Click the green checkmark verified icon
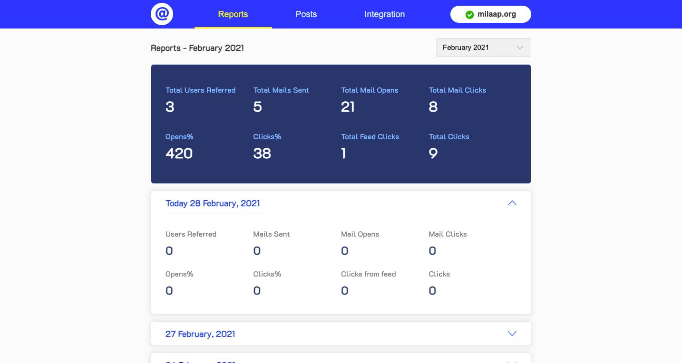Viewport: 682px width, 363px height. point(469,15)
